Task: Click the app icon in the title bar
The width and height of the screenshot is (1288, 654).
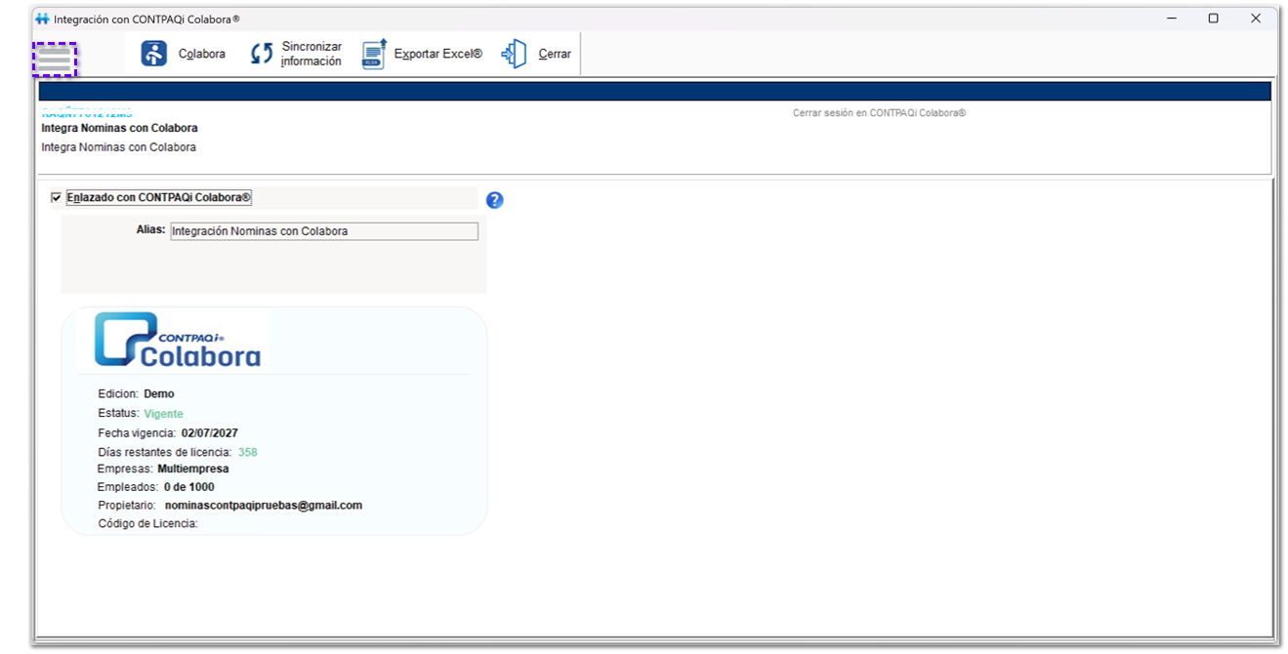Action: click(42, 19)
